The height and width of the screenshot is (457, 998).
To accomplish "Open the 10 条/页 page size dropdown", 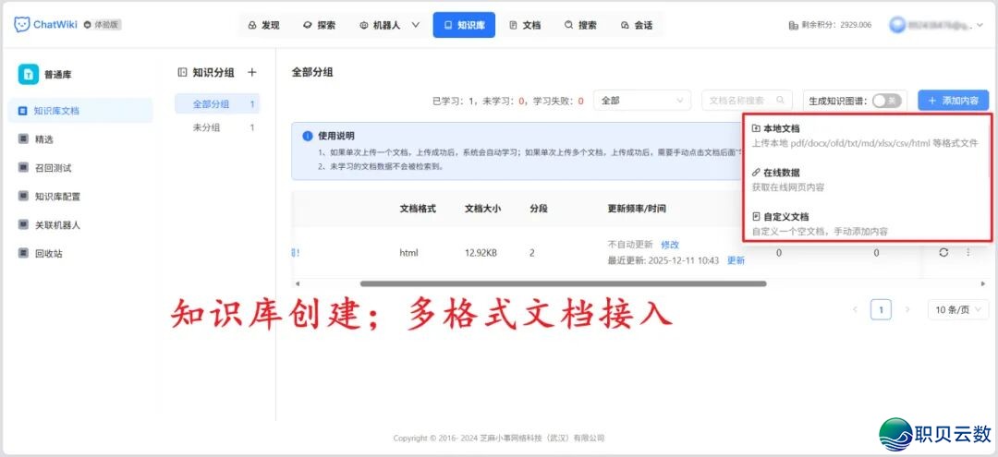I will [x=956, y=309].
